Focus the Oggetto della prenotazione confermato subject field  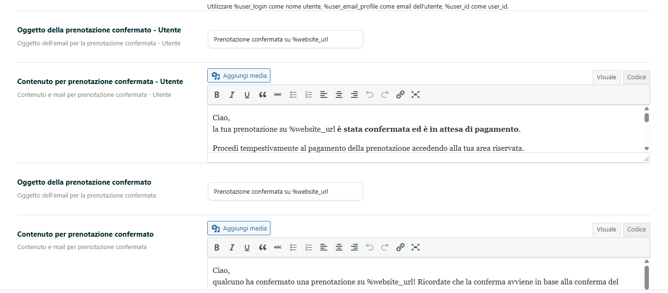[285, 191]
